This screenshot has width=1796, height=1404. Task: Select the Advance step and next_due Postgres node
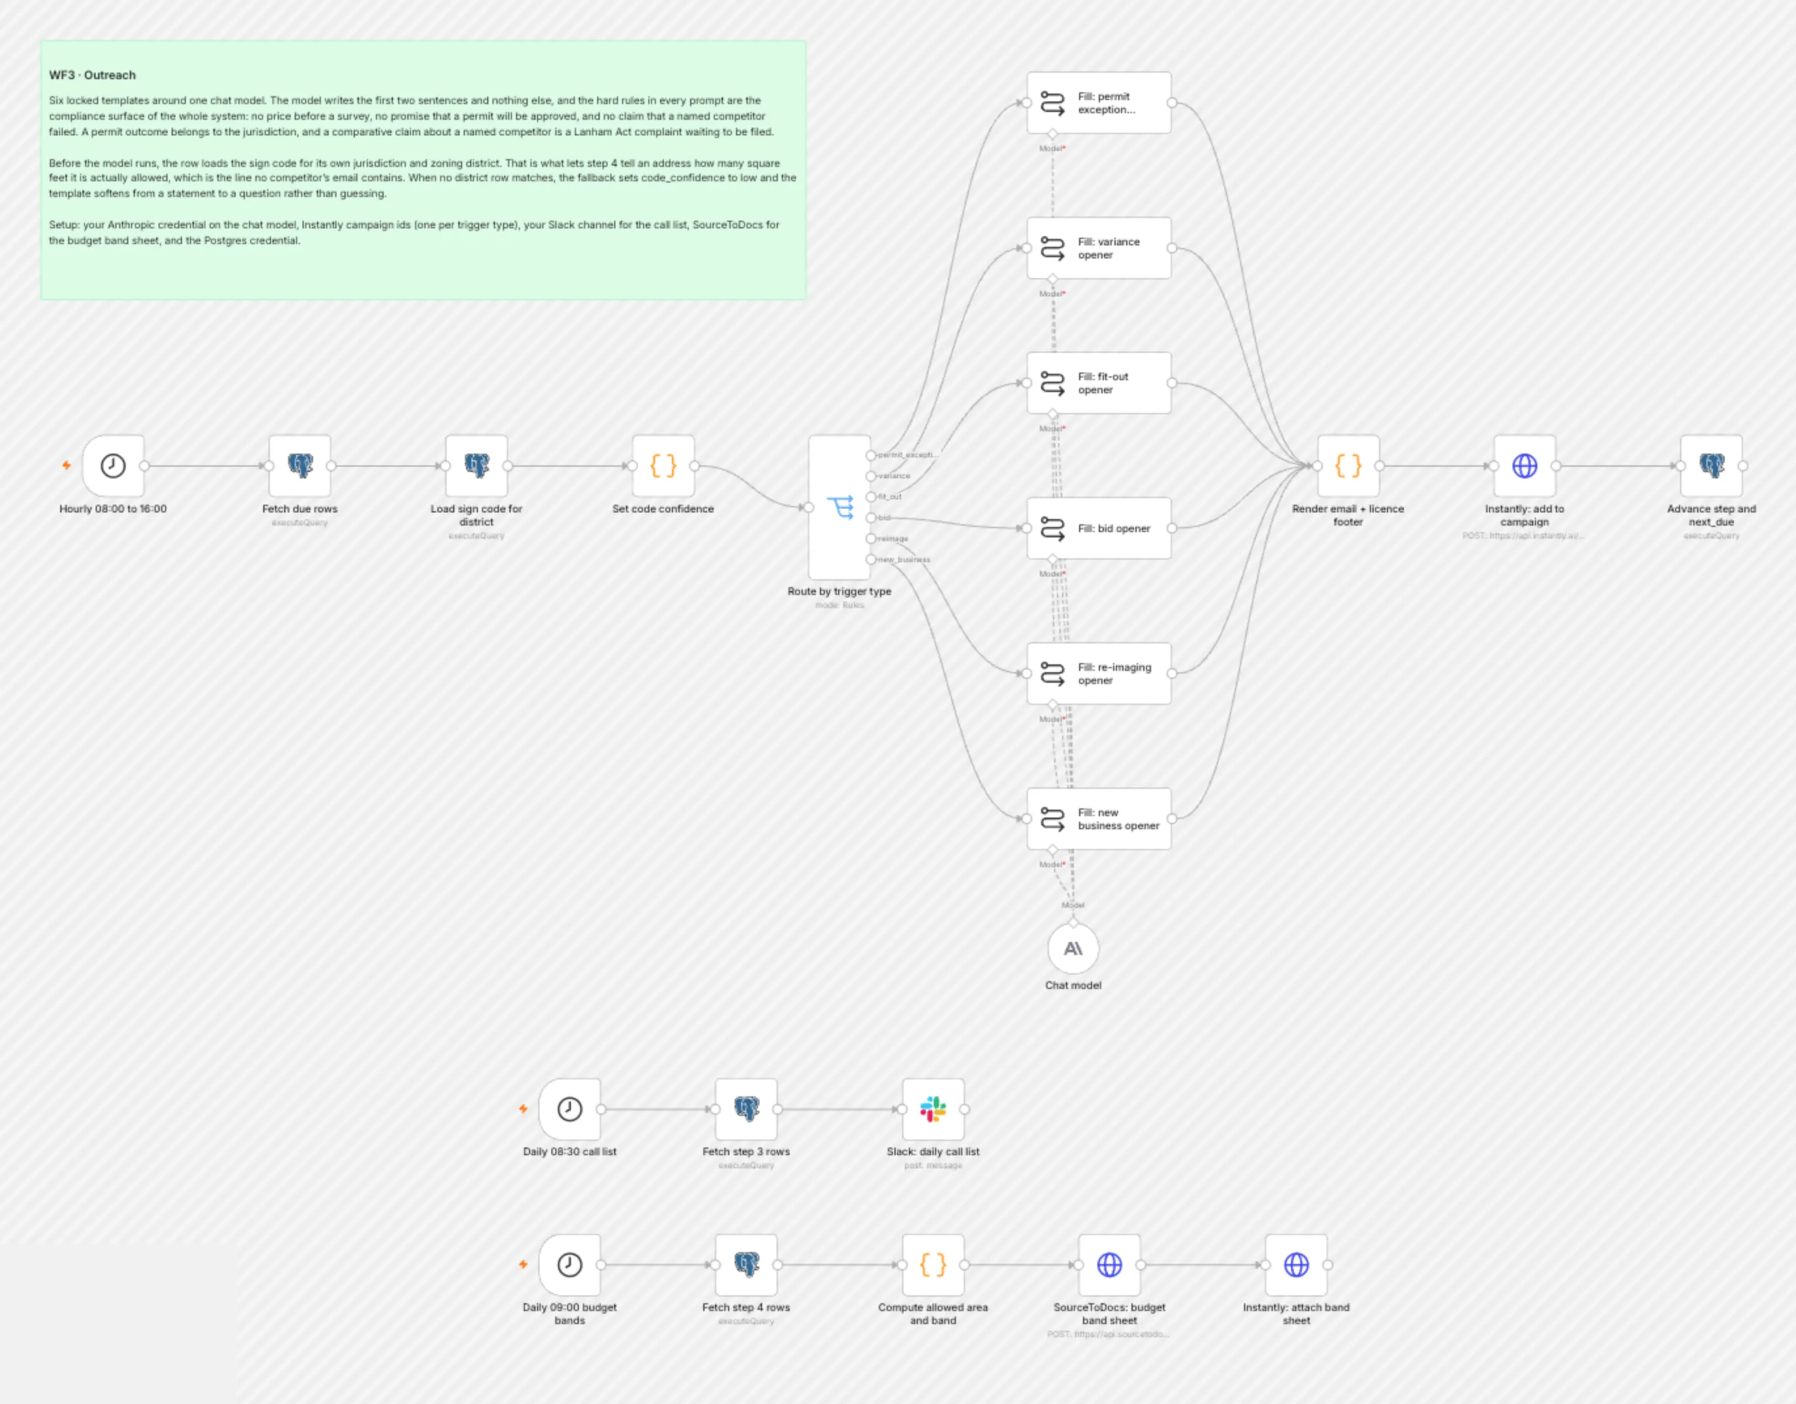pos(1712,465)
